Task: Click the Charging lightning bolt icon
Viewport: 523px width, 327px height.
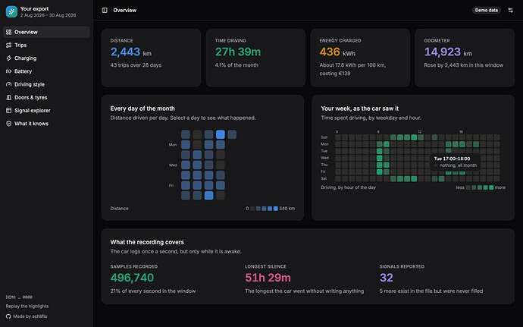Action: click(8, 58)
